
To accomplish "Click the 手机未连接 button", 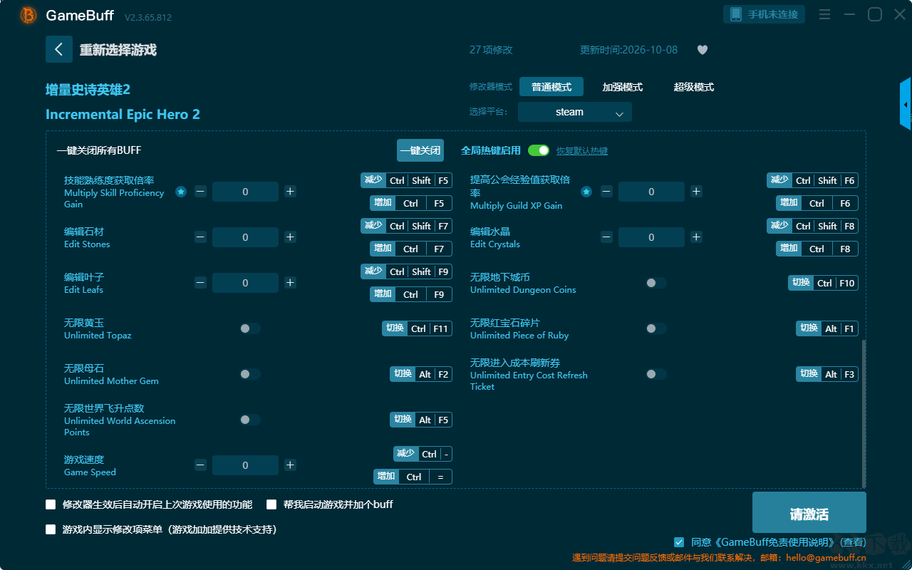I will coord(765,14).
